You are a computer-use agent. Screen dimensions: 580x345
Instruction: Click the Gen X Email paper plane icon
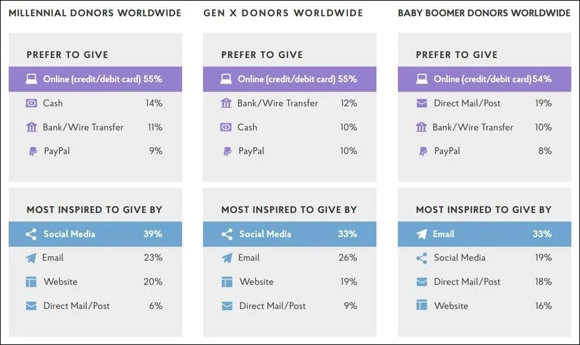click(227, 258)
